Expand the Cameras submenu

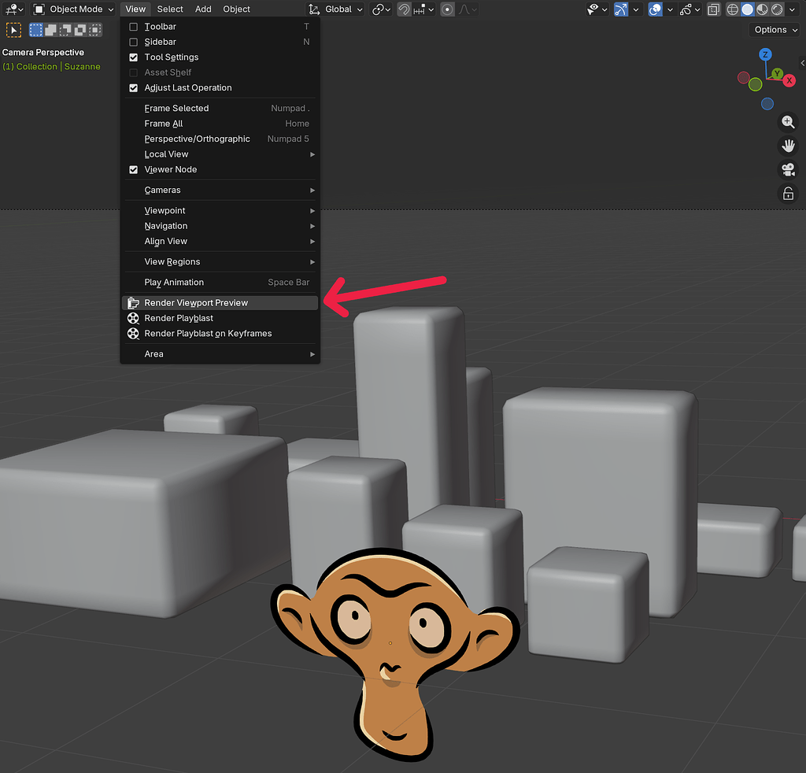click(220, 190)
